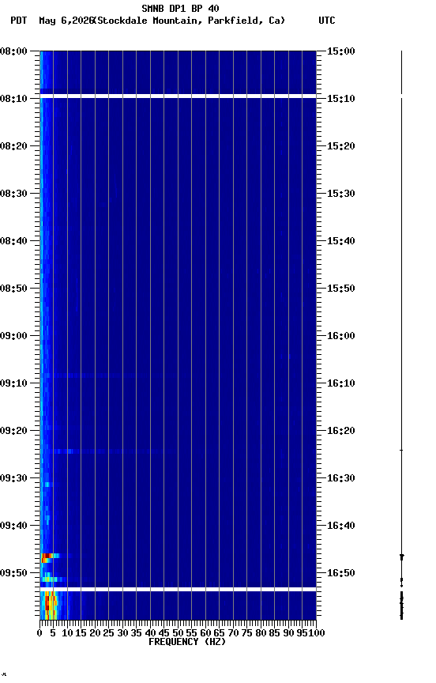Click the 16:50 UTC time label
The width and height of the screenshot is (436, 683).
[341, 573]
